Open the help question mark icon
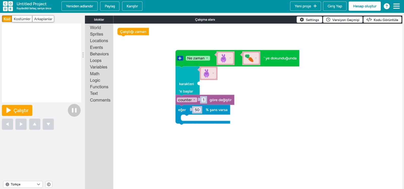This screenshot has height=189, width=404. click(386, 6)
